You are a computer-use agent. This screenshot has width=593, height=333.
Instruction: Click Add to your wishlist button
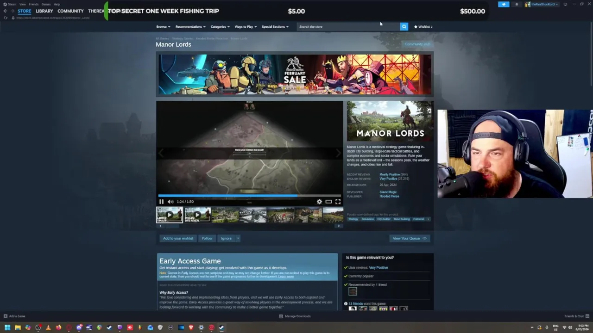tap(178, 238)
